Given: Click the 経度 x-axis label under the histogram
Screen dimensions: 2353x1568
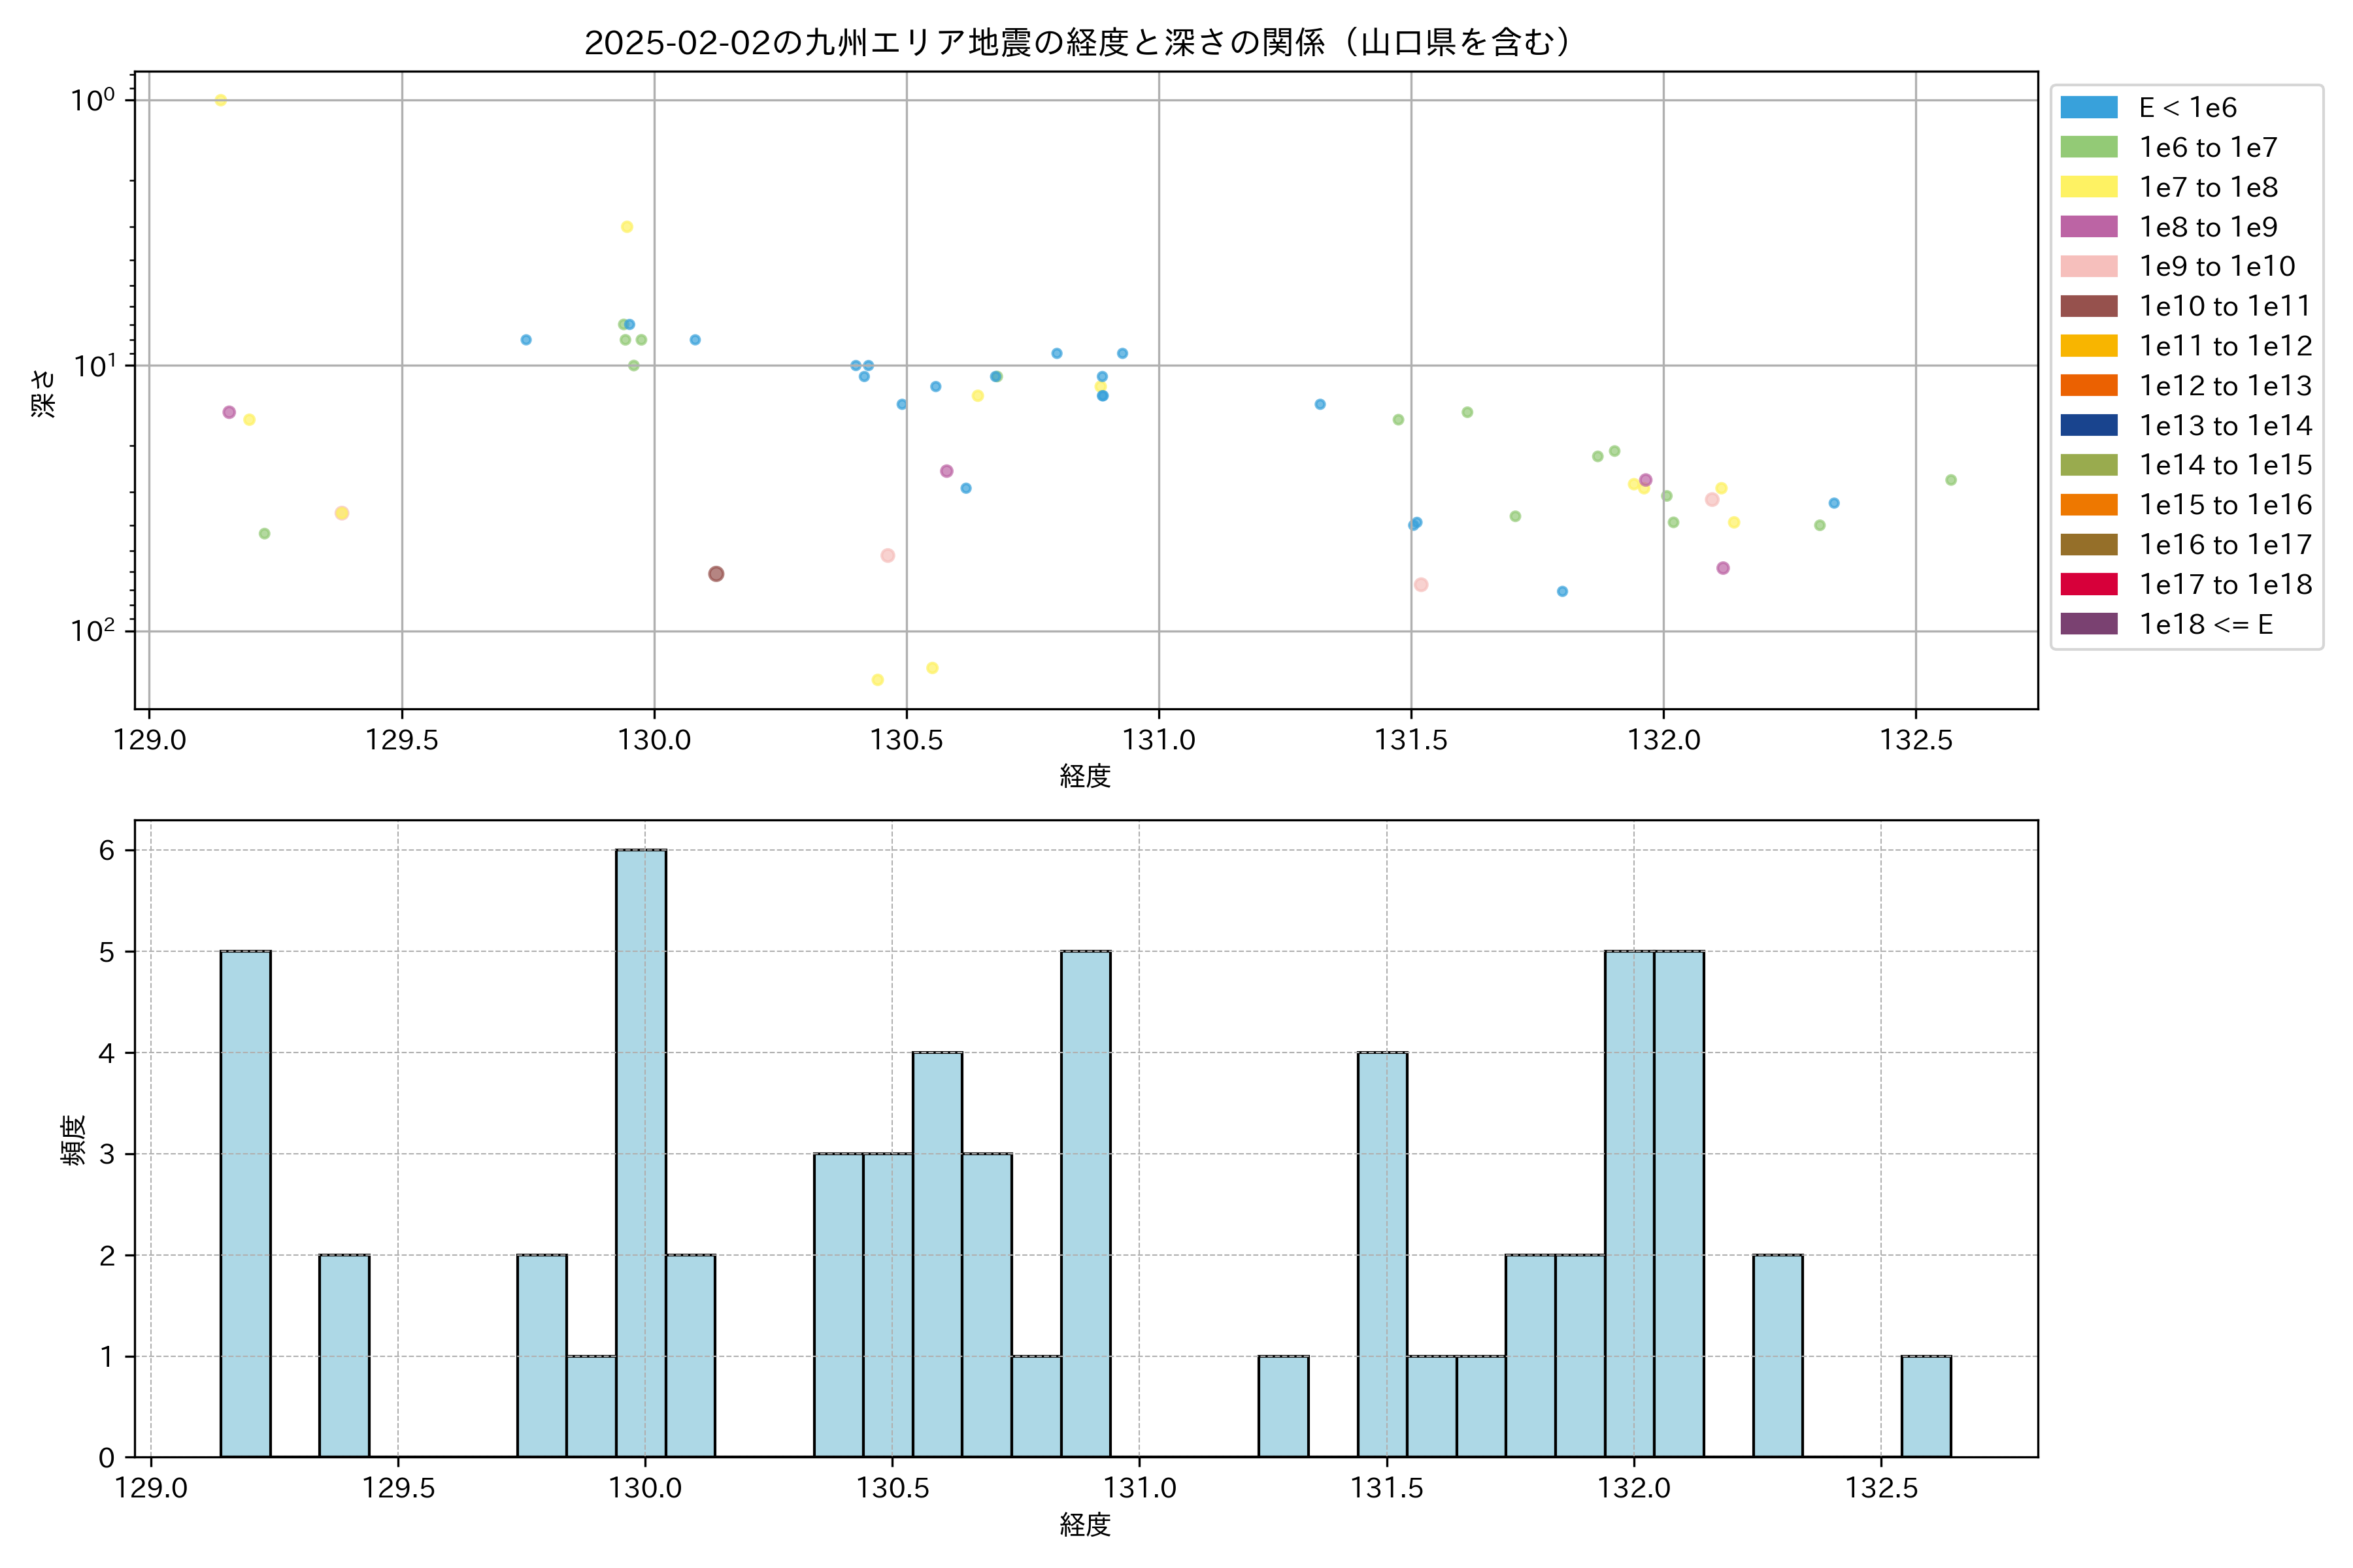Looking at the screenshot, I should [1084, 1524].
